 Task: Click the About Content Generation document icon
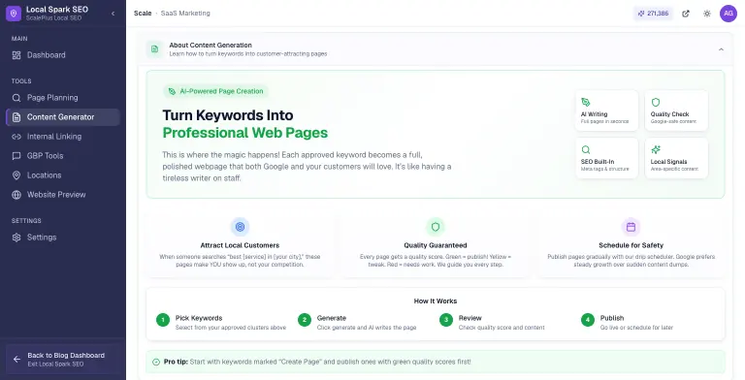click(154, 48)
